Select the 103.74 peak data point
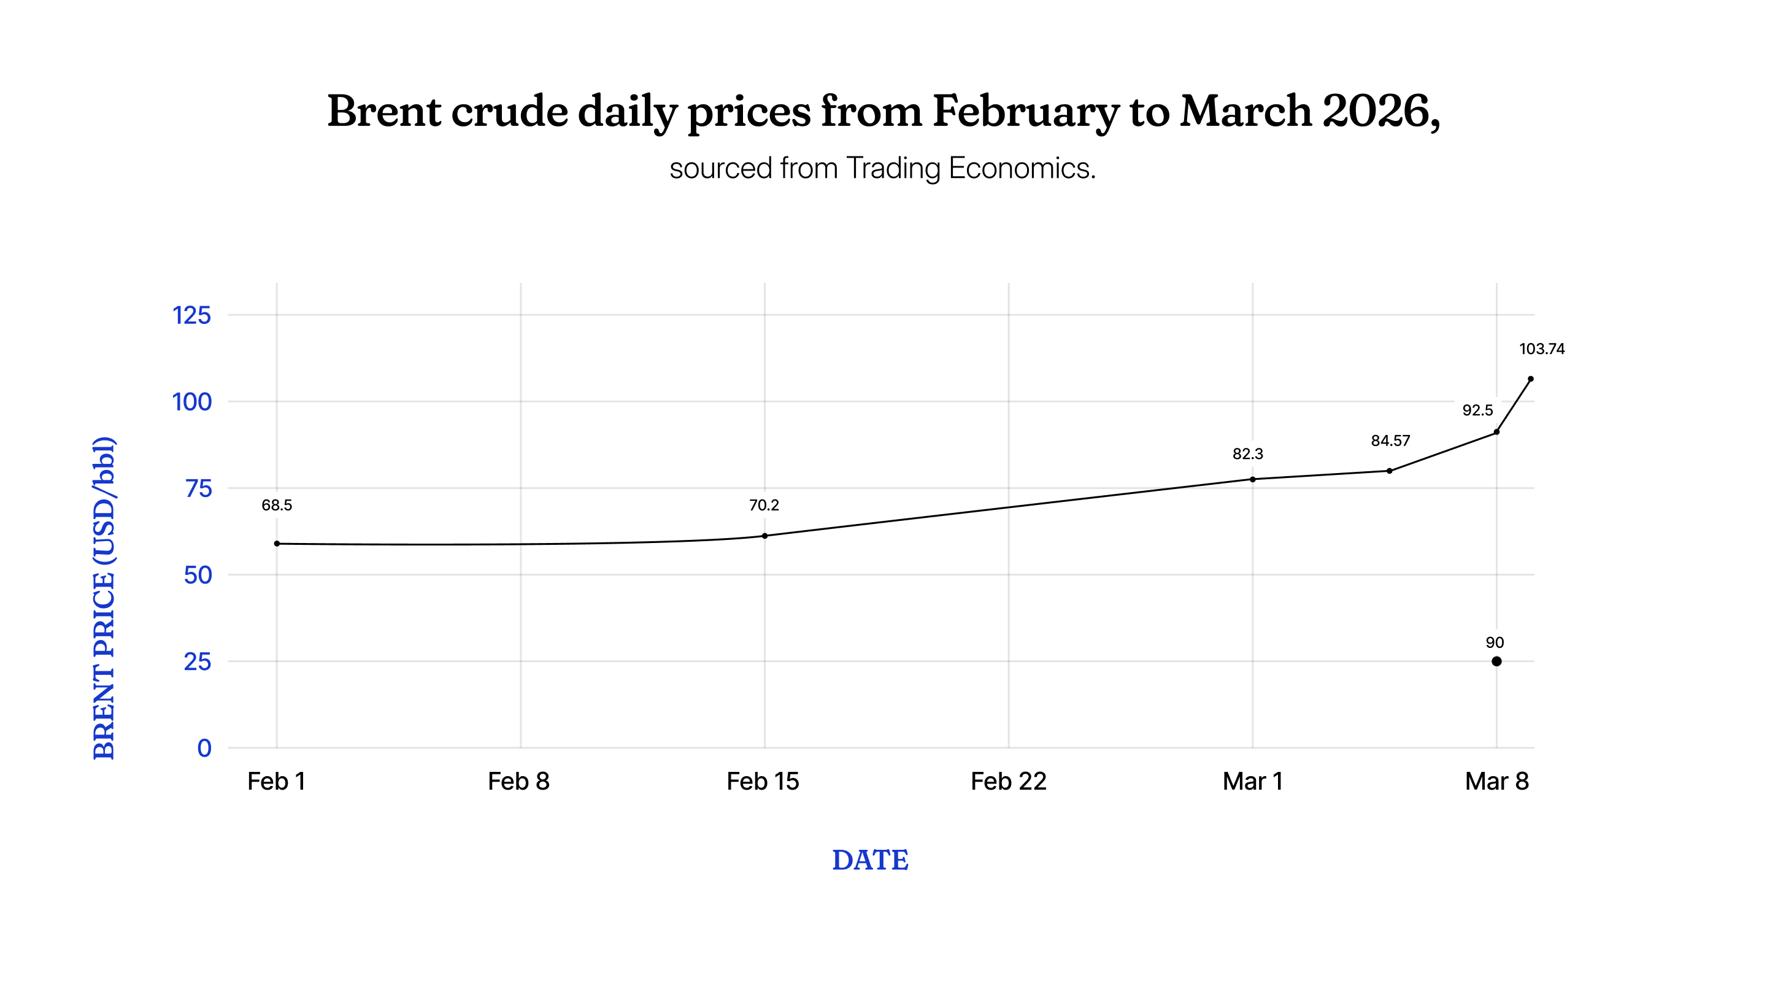1767x994 pixels. click(x=1530, y=379)
